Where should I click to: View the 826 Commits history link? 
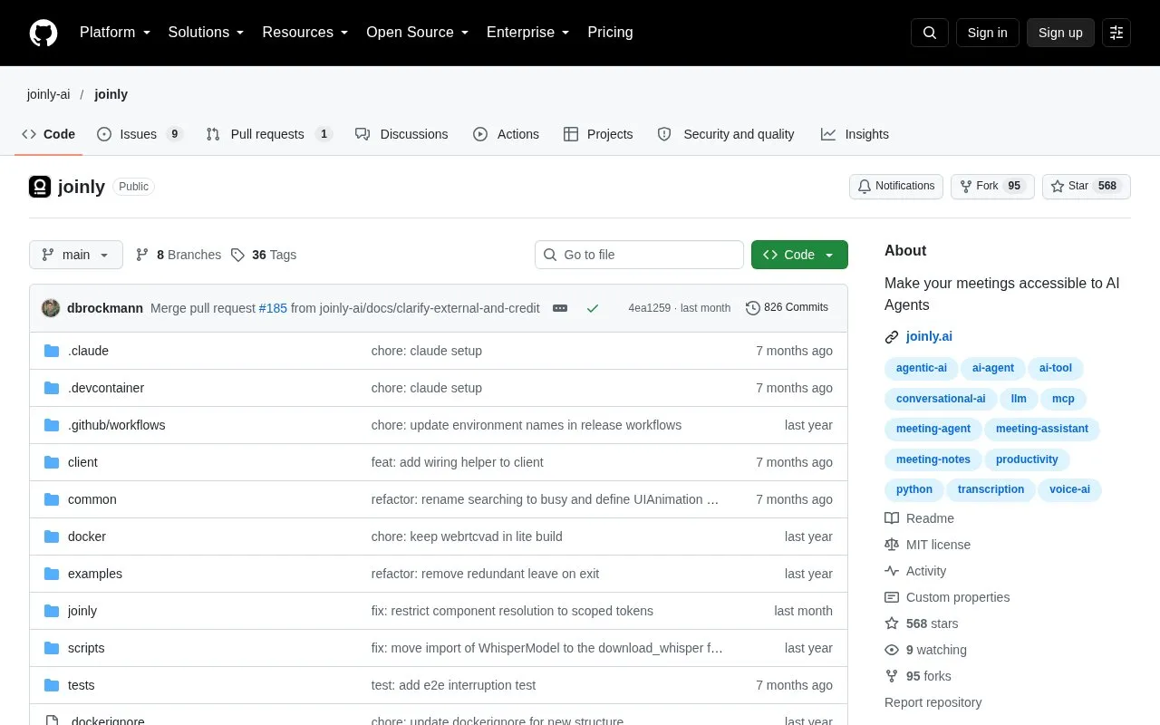coord(787,308)
